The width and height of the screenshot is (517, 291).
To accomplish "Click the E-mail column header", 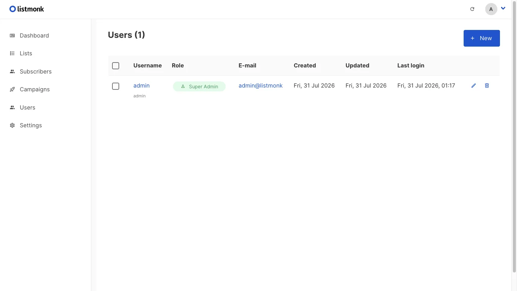I will click(x=248, y=66).
